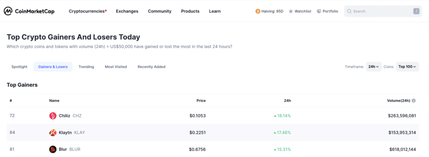Sort by the Volume(24h) column header
Viewport: 429px width, 157px height.
click(399, 101)
